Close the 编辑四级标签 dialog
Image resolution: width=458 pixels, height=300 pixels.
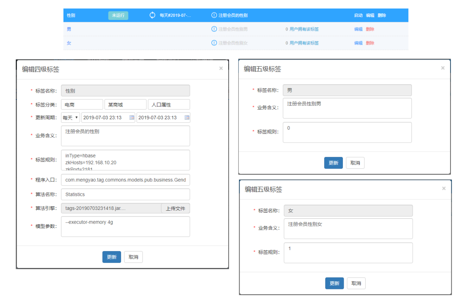point(221,69)
